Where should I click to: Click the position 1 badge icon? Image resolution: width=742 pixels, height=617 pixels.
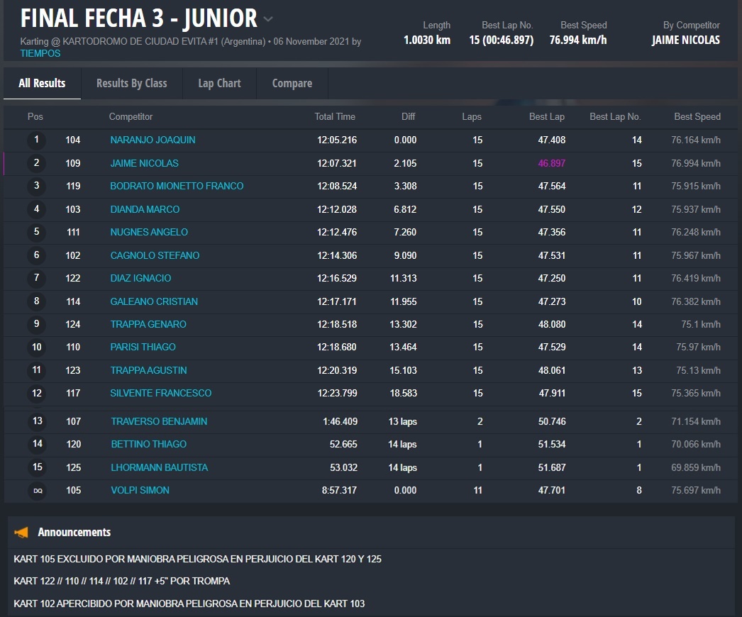37,140
